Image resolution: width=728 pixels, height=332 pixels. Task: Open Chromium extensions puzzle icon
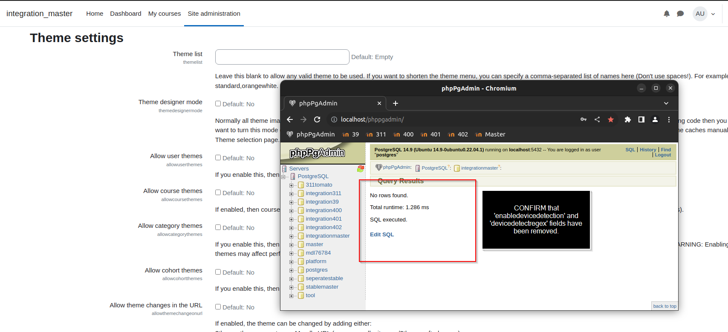(x=628, y=119)
